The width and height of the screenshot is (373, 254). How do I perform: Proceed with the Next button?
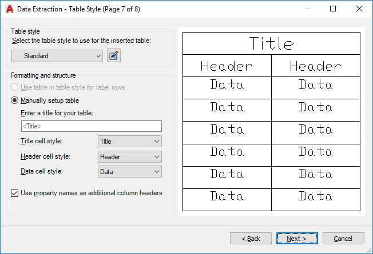(297, 238)
